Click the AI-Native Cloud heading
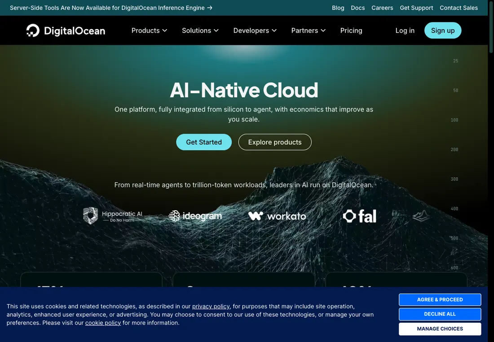This screenshot has height=342, width=494. tap(244, 90)
